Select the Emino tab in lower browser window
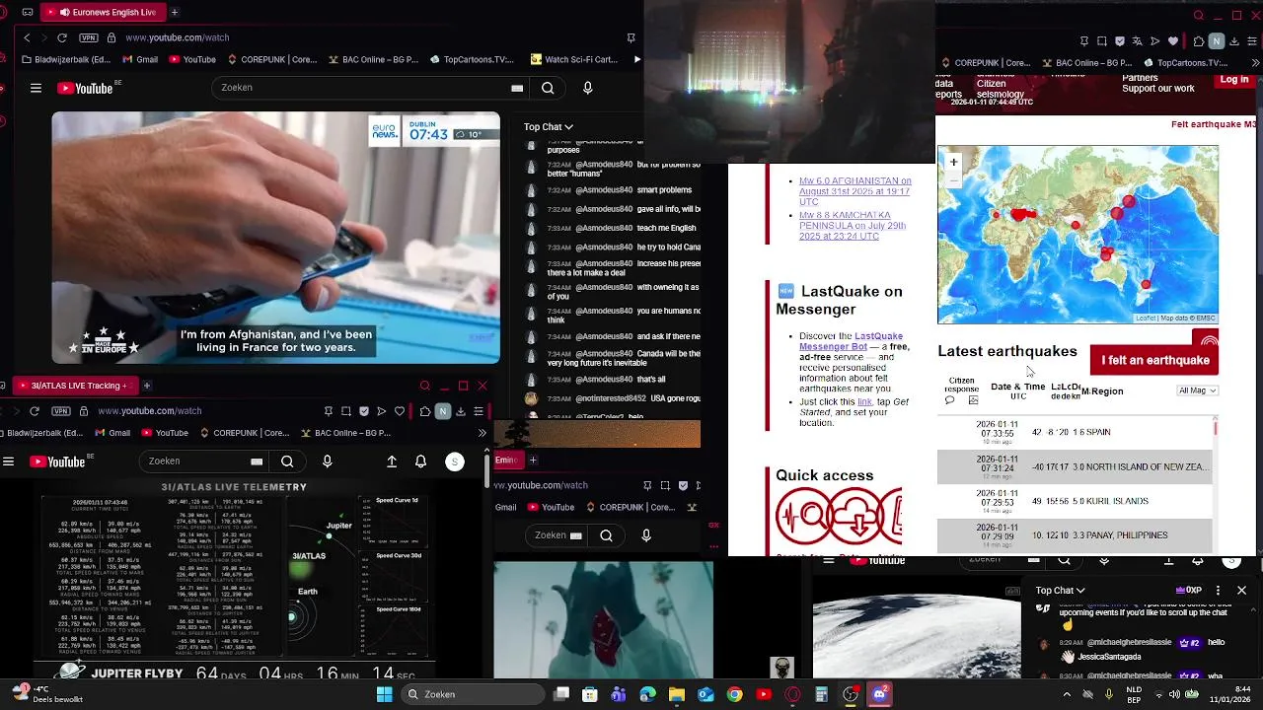Screen dimensions: 1263x710 click(507, 460)
